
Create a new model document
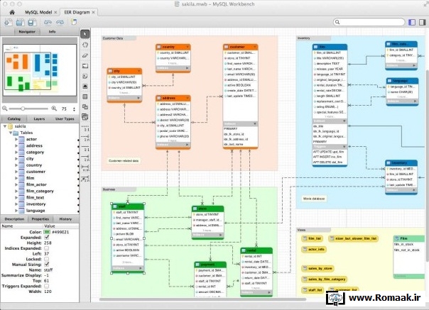coord(9,23)
